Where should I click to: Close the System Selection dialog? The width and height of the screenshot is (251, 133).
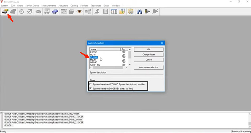click(x=162, y=43)
